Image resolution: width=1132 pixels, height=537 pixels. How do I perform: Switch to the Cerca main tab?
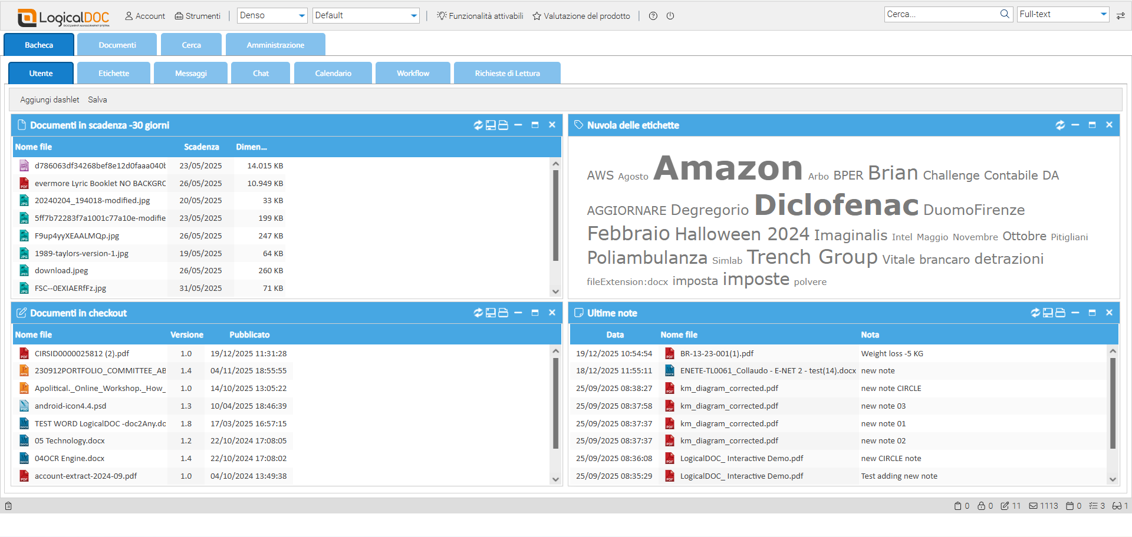(191, 45)
